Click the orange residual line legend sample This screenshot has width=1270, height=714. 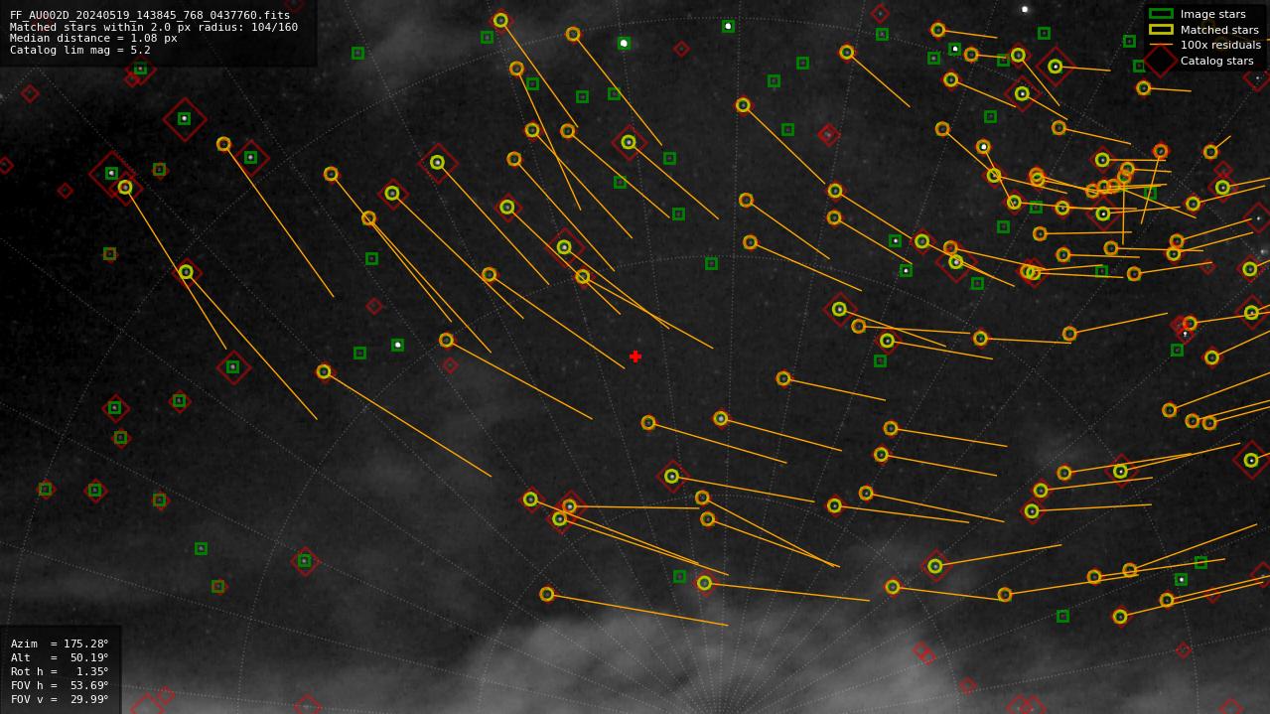[1161, 45]
